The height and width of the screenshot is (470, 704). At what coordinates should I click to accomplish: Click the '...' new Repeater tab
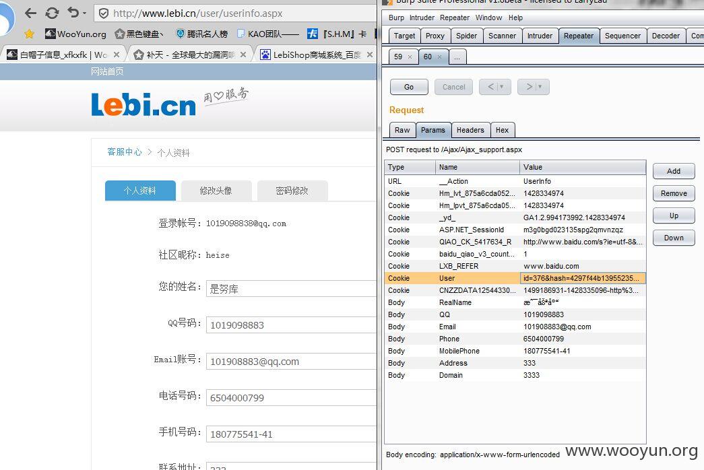(457, 57)
